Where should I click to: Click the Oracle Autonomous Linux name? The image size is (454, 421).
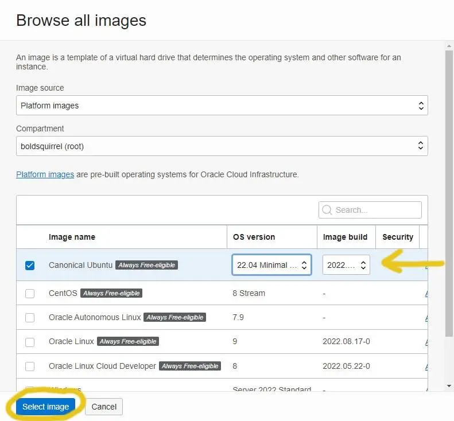coord(95,317)
